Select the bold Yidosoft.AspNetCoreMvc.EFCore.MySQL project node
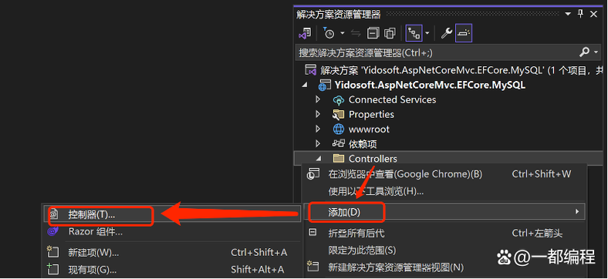The width and height of the screenshot is (608, 279). tap(430, 85)
